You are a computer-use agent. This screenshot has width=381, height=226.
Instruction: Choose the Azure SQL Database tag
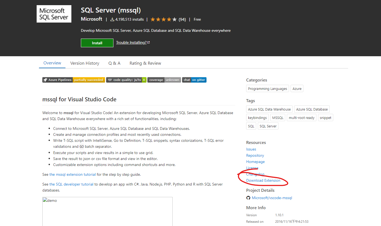pyautogui.click(x=312, y=109)
